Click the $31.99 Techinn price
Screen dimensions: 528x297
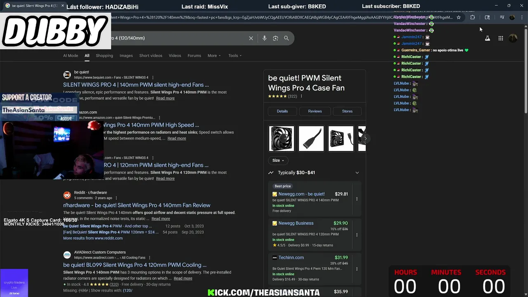[341, 258]
